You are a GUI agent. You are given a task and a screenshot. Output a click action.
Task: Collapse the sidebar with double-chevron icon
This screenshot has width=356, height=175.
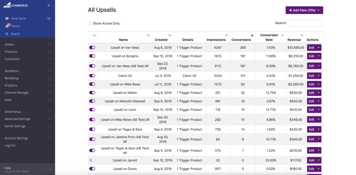49,5
